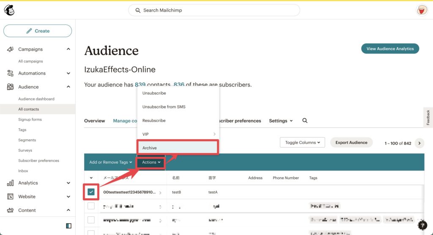Click the Tags column header
Viewport: 433px width, 235px height.
pyautogui.click(x=313, y=178)
